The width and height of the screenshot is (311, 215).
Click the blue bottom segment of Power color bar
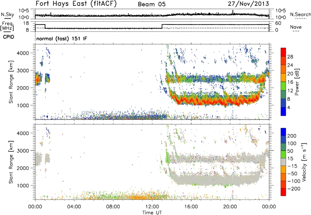283,111
